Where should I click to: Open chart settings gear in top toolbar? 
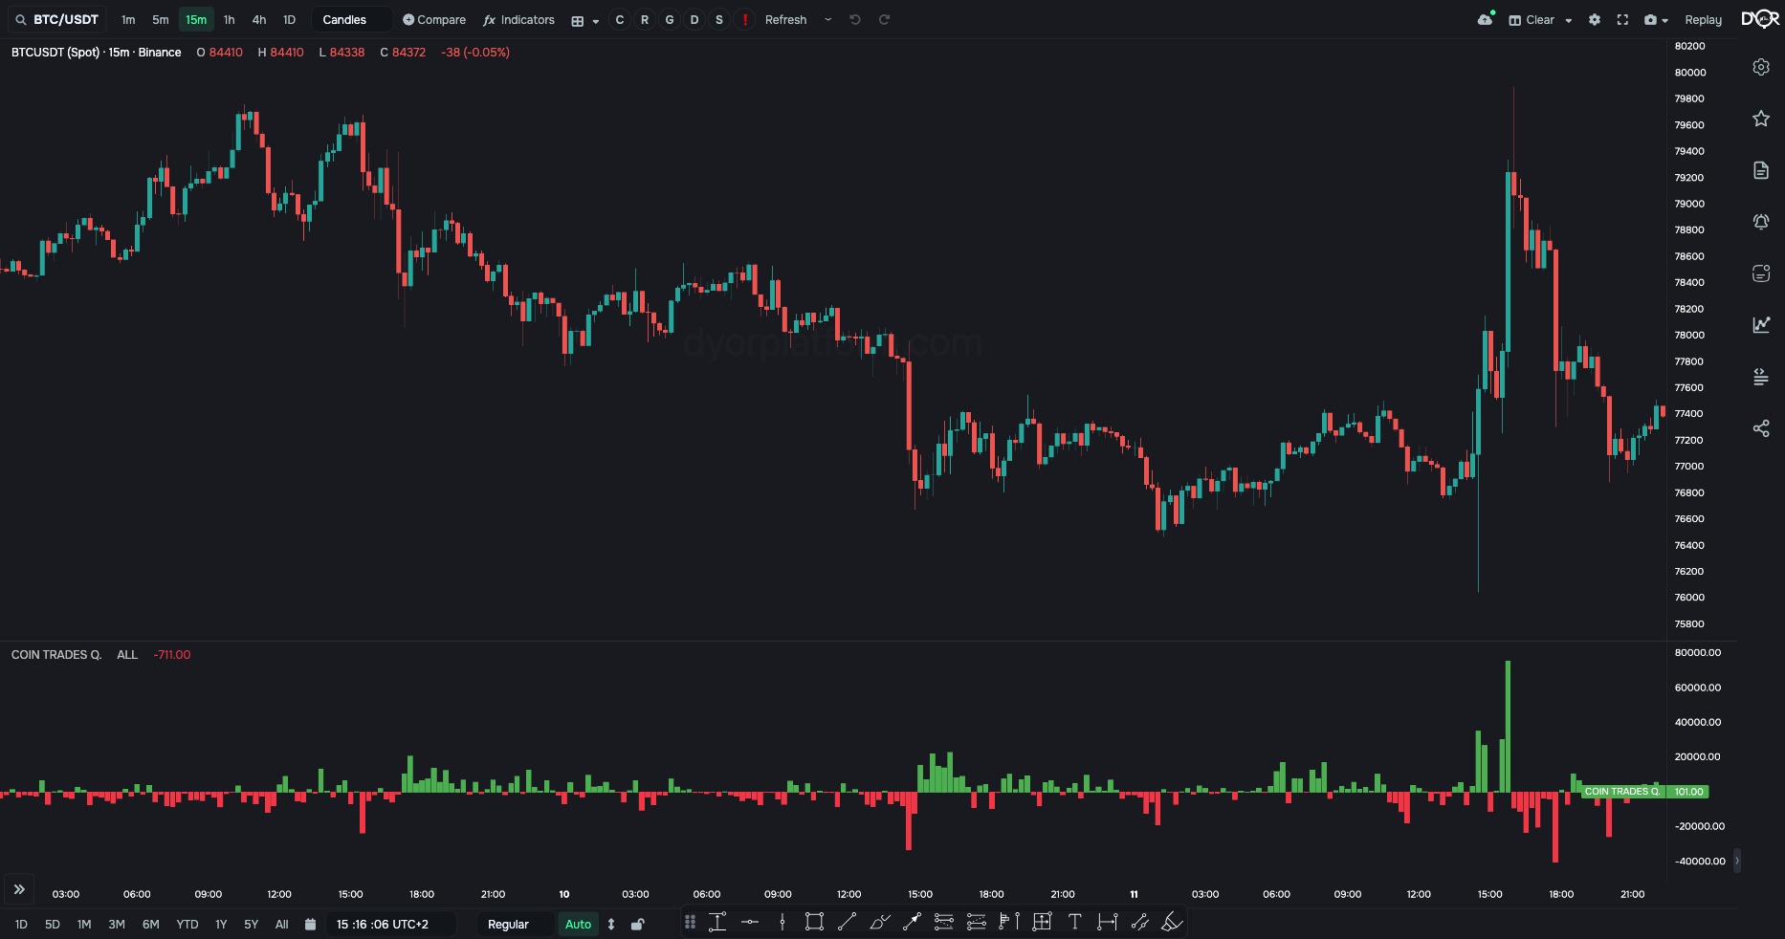pyautogui.click(x=1595, y=20)
